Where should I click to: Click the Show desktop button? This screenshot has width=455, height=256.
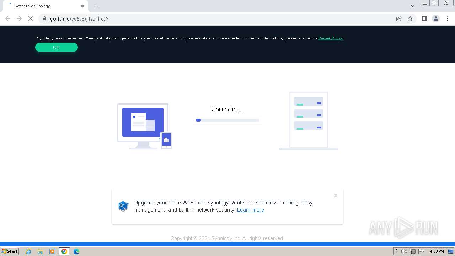(x=451, y=251)
